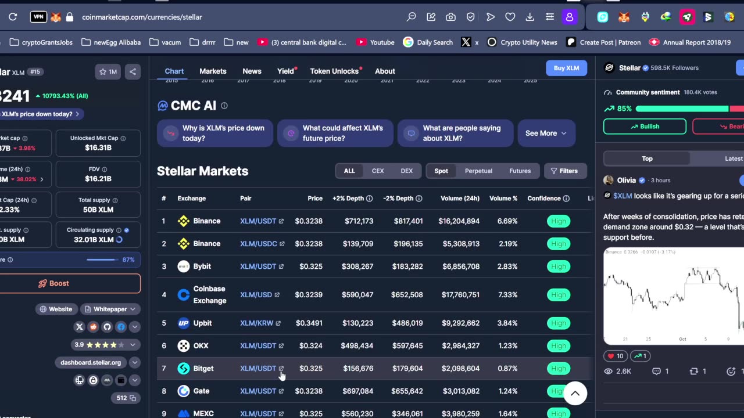Image resolution: width=744 pixels, height=418 pixels.
Task: Copy contract address next to 512
Action: tap(133, 398)
